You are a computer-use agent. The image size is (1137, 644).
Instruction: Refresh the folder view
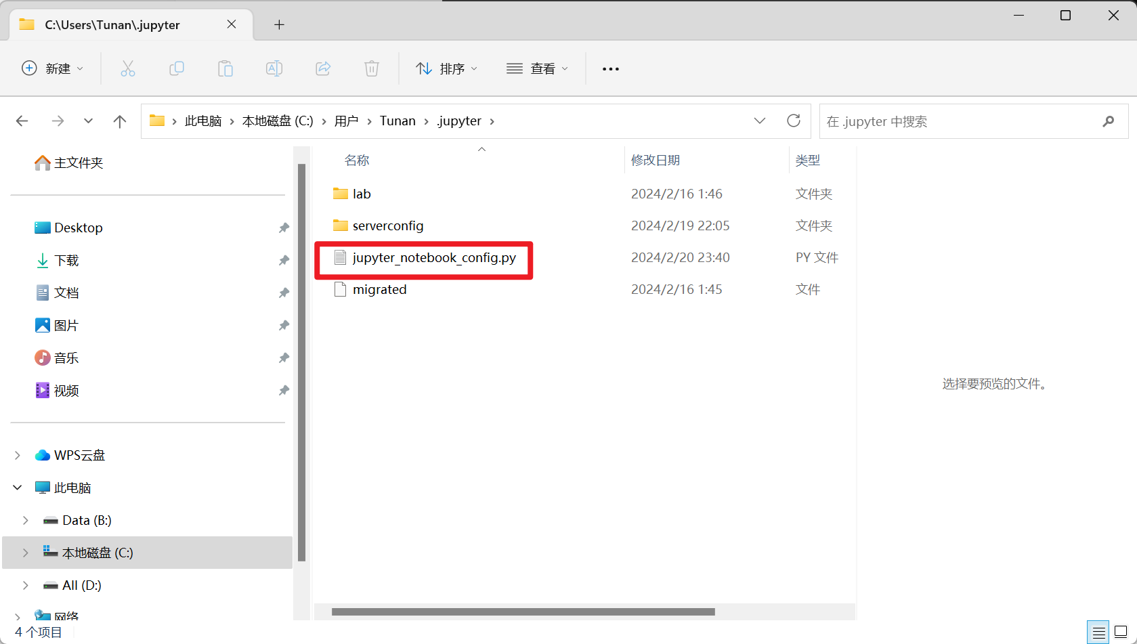pos(794,121)
